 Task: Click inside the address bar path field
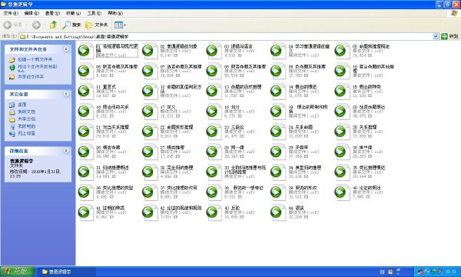226,36
